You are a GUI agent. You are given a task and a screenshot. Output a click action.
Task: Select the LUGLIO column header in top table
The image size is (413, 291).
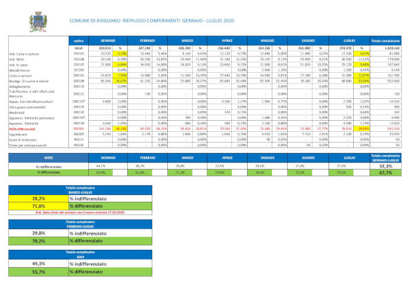pyautogui.click(x=346, y=42)
